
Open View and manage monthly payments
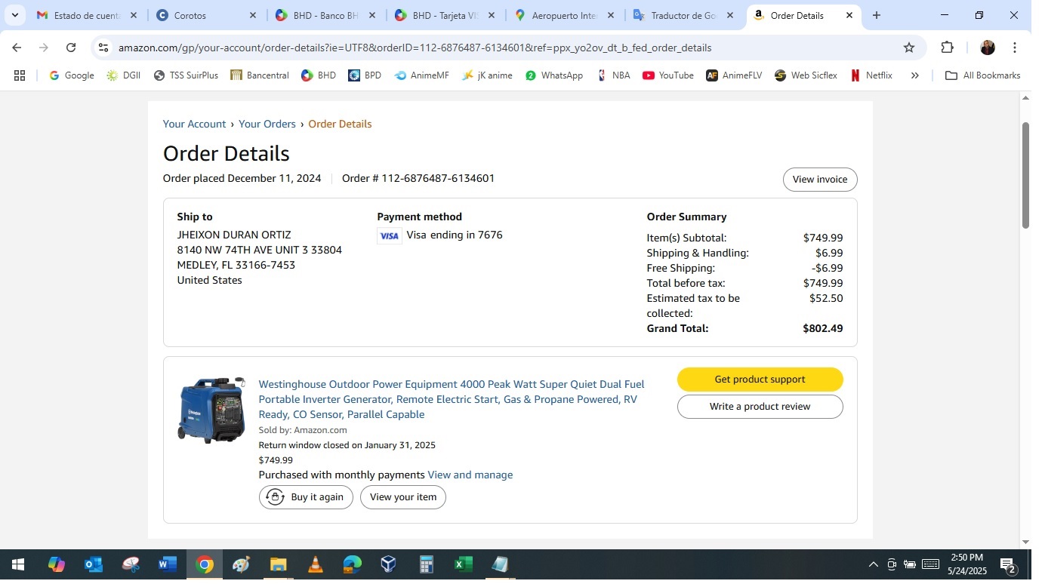point(470,475)
